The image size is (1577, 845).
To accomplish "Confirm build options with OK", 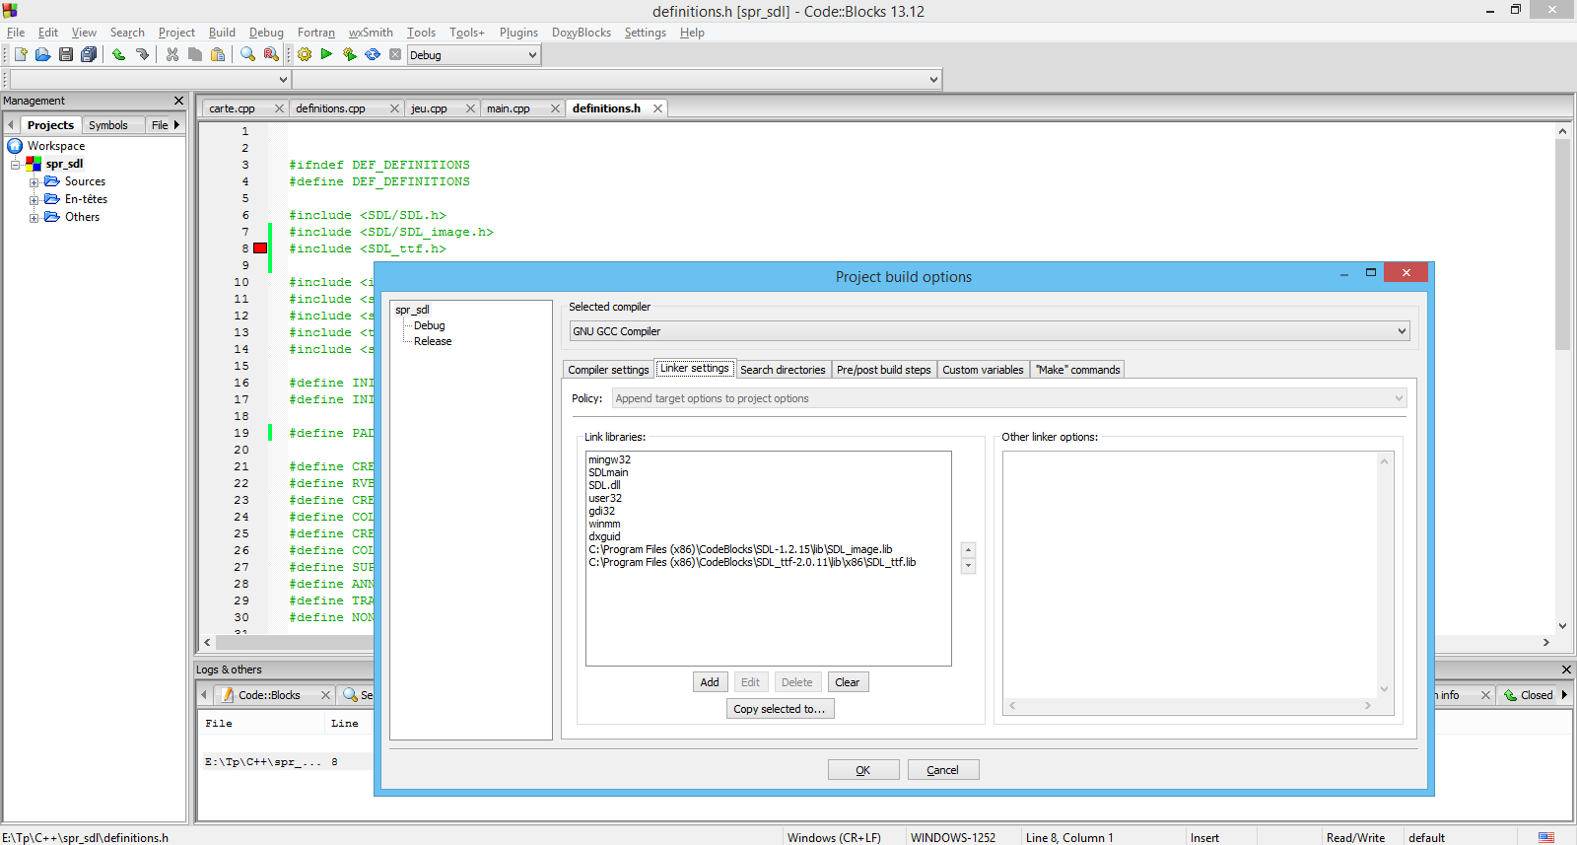I will click(862, 770).
